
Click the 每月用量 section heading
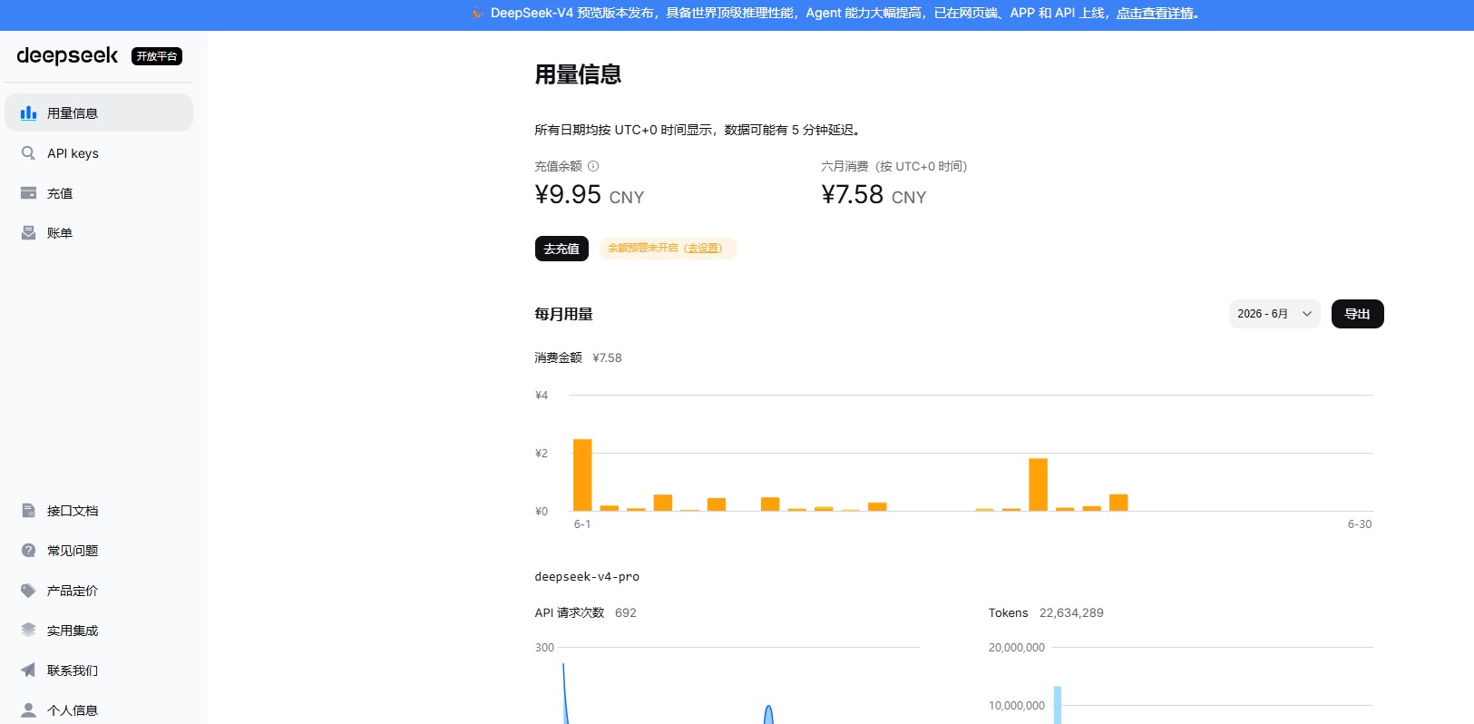click(563, 314)
